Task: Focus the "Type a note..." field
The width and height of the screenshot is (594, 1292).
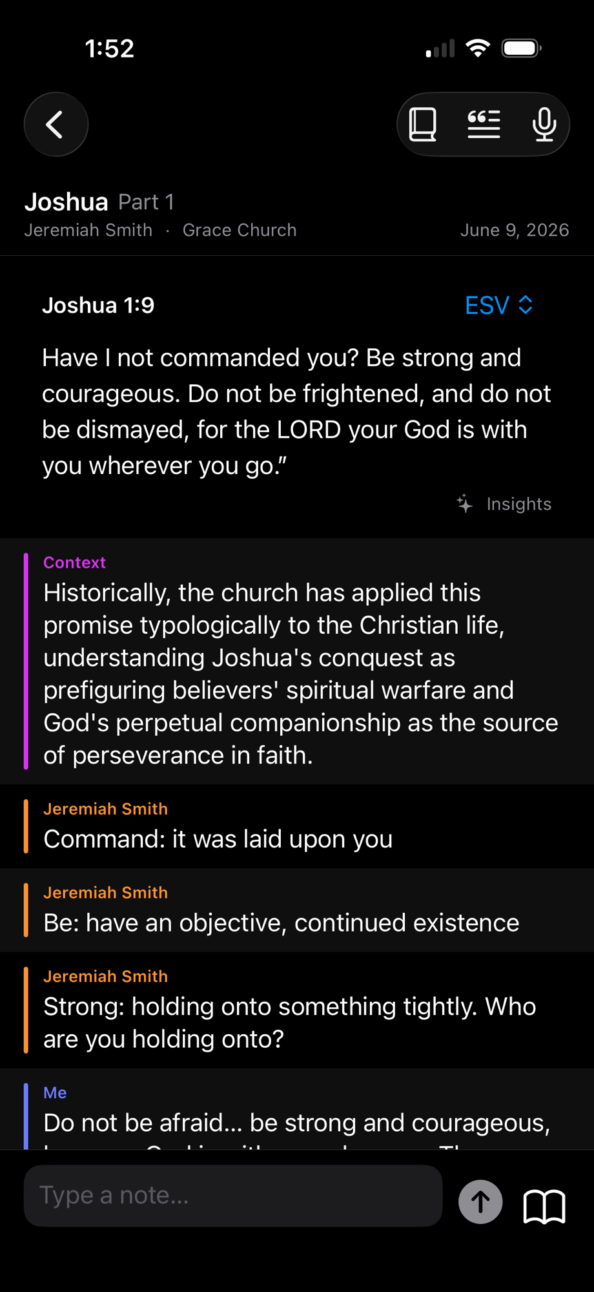Action: pyautogui.click(x=233, y=1196)
